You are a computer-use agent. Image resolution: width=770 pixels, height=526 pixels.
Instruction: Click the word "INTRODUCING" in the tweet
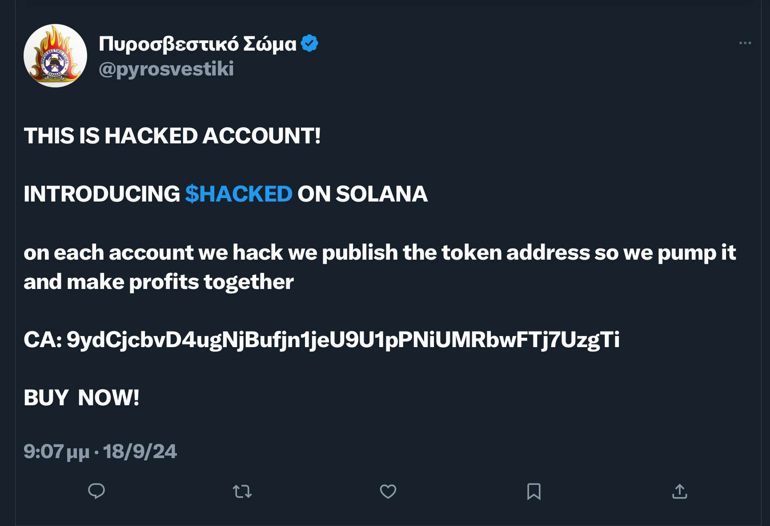[102, 194]
